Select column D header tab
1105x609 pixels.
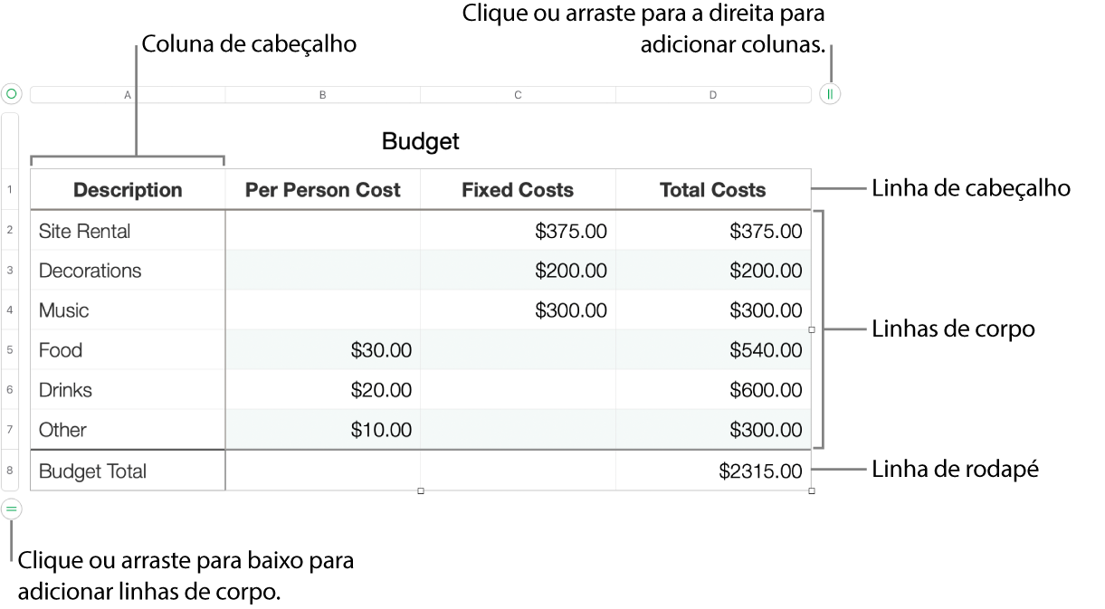pyautogui.click(x=713, y=95)
